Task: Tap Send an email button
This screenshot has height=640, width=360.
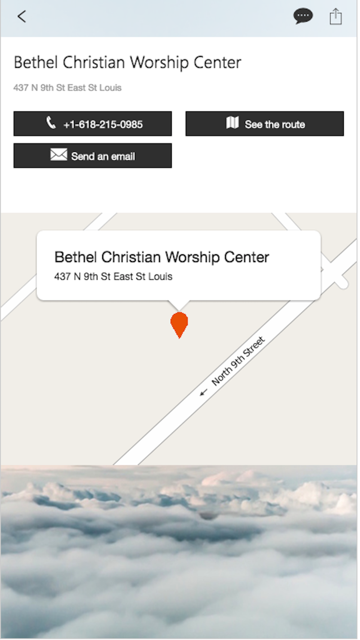Action: coord(93,156)
